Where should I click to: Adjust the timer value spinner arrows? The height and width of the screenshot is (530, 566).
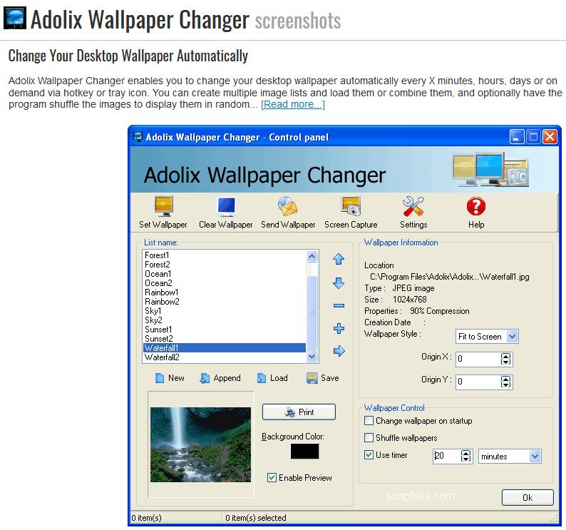[x=466, y=456]
